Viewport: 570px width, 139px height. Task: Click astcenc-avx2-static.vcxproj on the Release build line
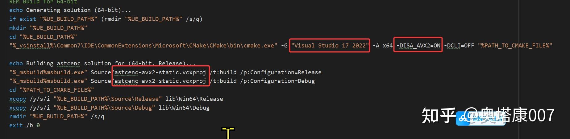click(x=160, y=72)
